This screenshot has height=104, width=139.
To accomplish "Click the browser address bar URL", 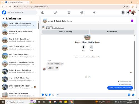I will click(33, 7).
